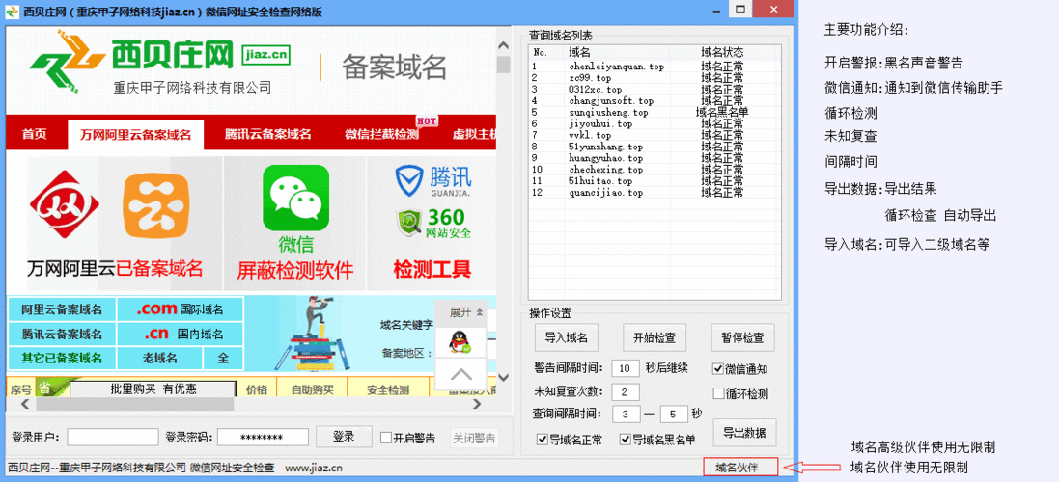1059x482 pixels.
Task: Select row huangyuhao.top in the list
Action: [x=655, y=158]
